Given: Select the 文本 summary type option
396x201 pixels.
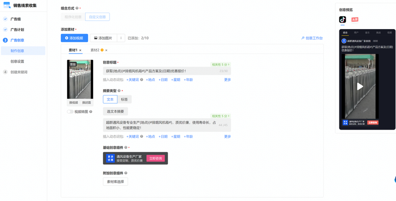Looking at the screenshot, I should 110,99.
